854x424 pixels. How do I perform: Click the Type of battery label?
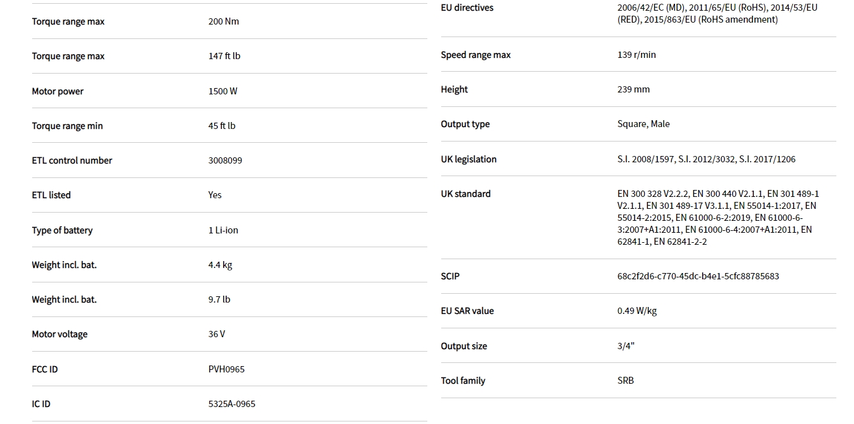click(x=62, y=230)
